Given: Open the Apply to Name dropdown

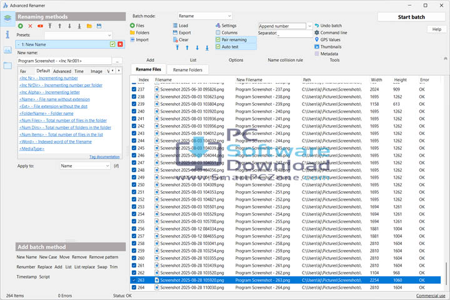Looking at the screenshot, I should click(x=85, y=166).
